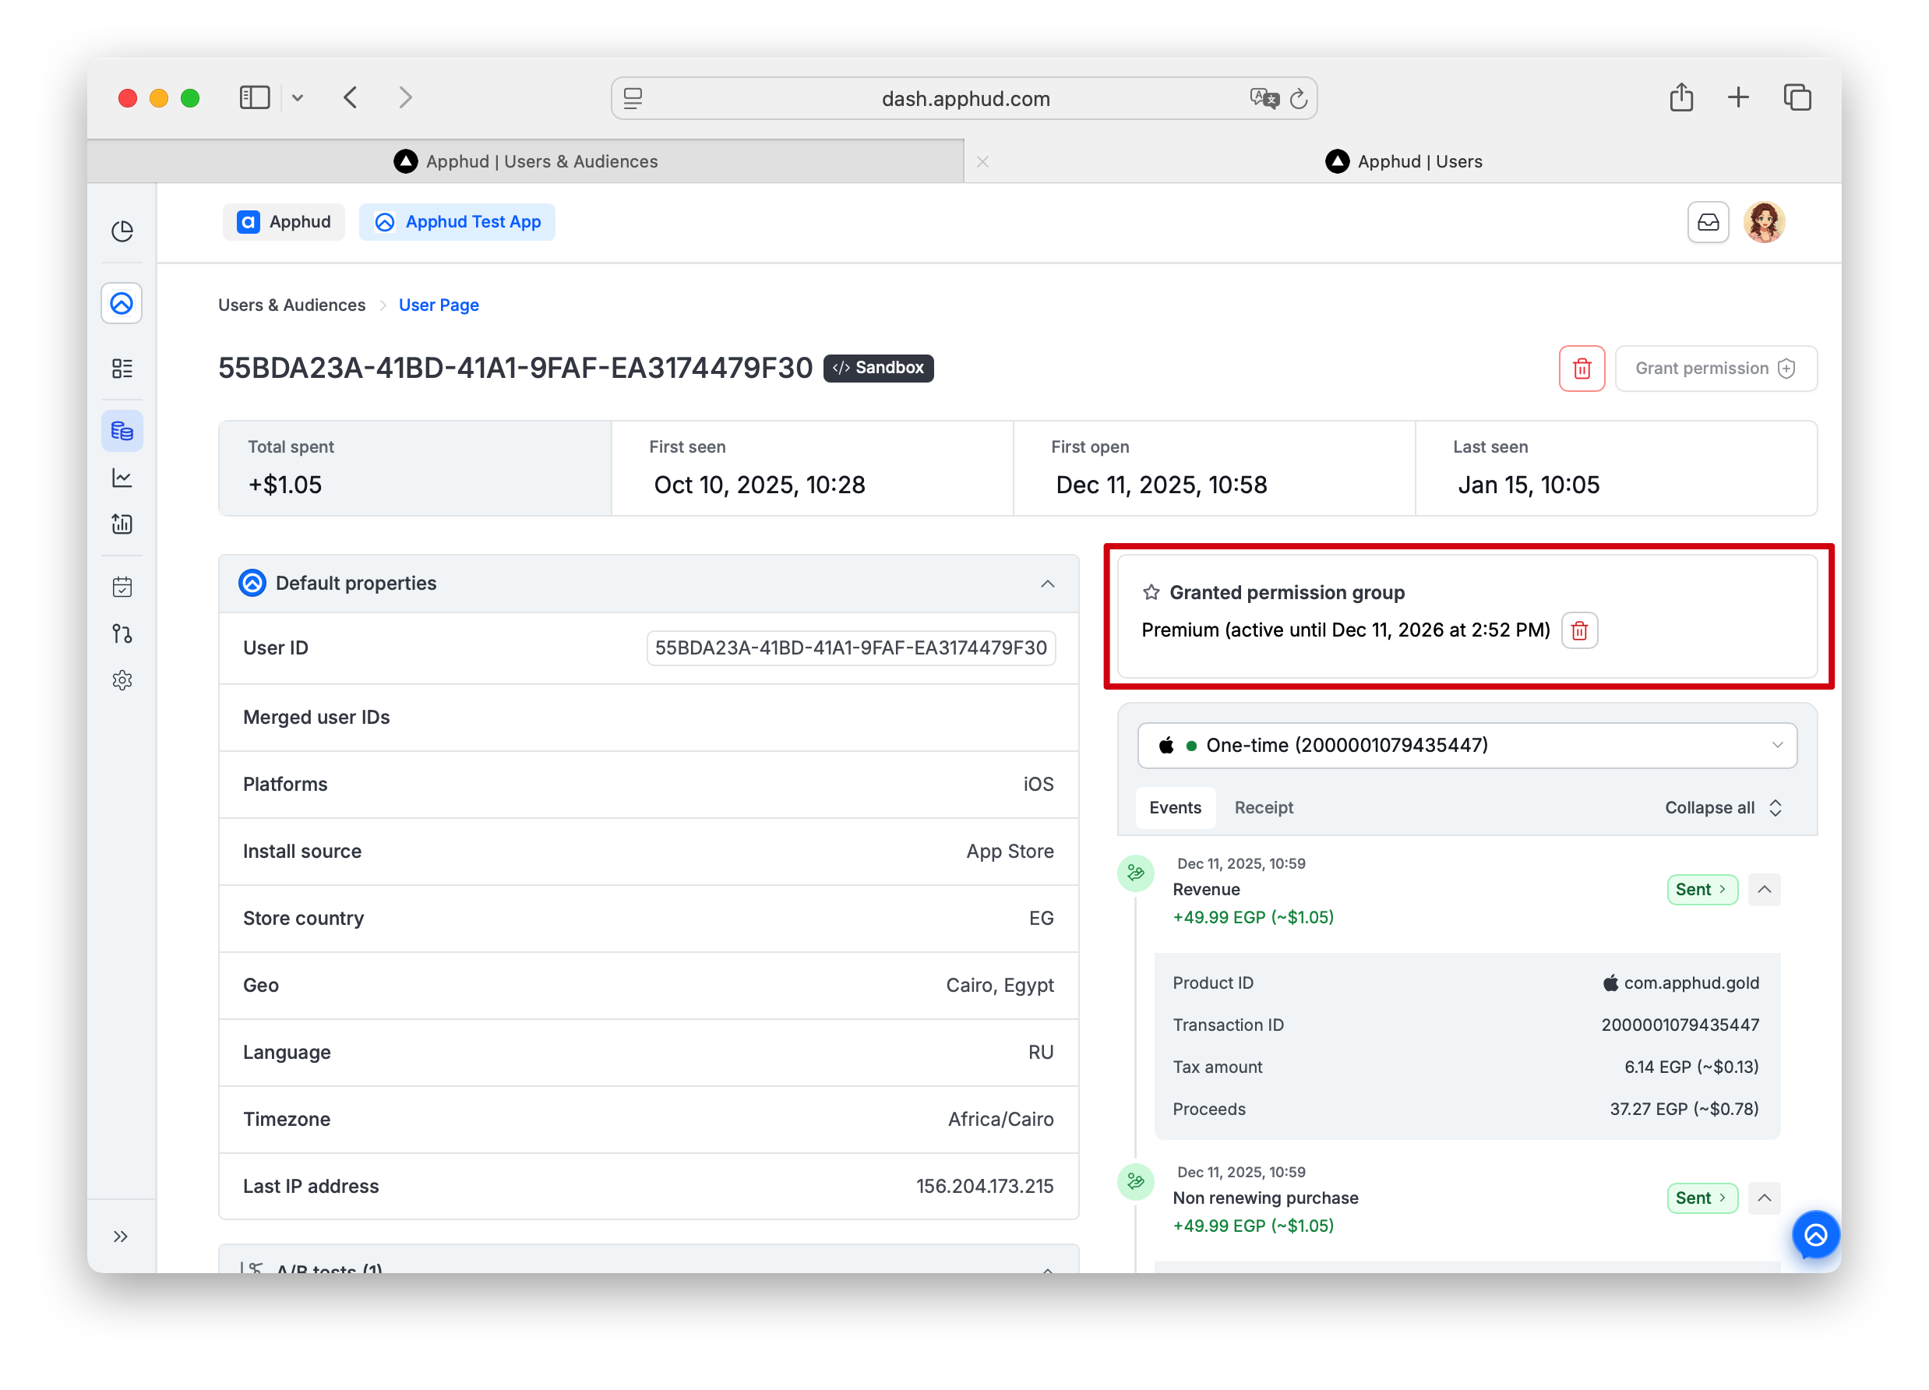Open the floating Apphud help chat button
This screenshot has width=1929, height=1390.
(1816, 1234)
